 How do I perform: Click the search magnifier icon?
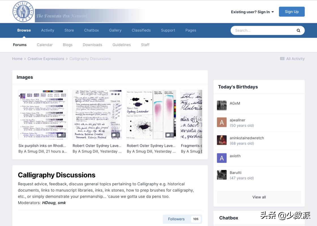tap(298, 31)
